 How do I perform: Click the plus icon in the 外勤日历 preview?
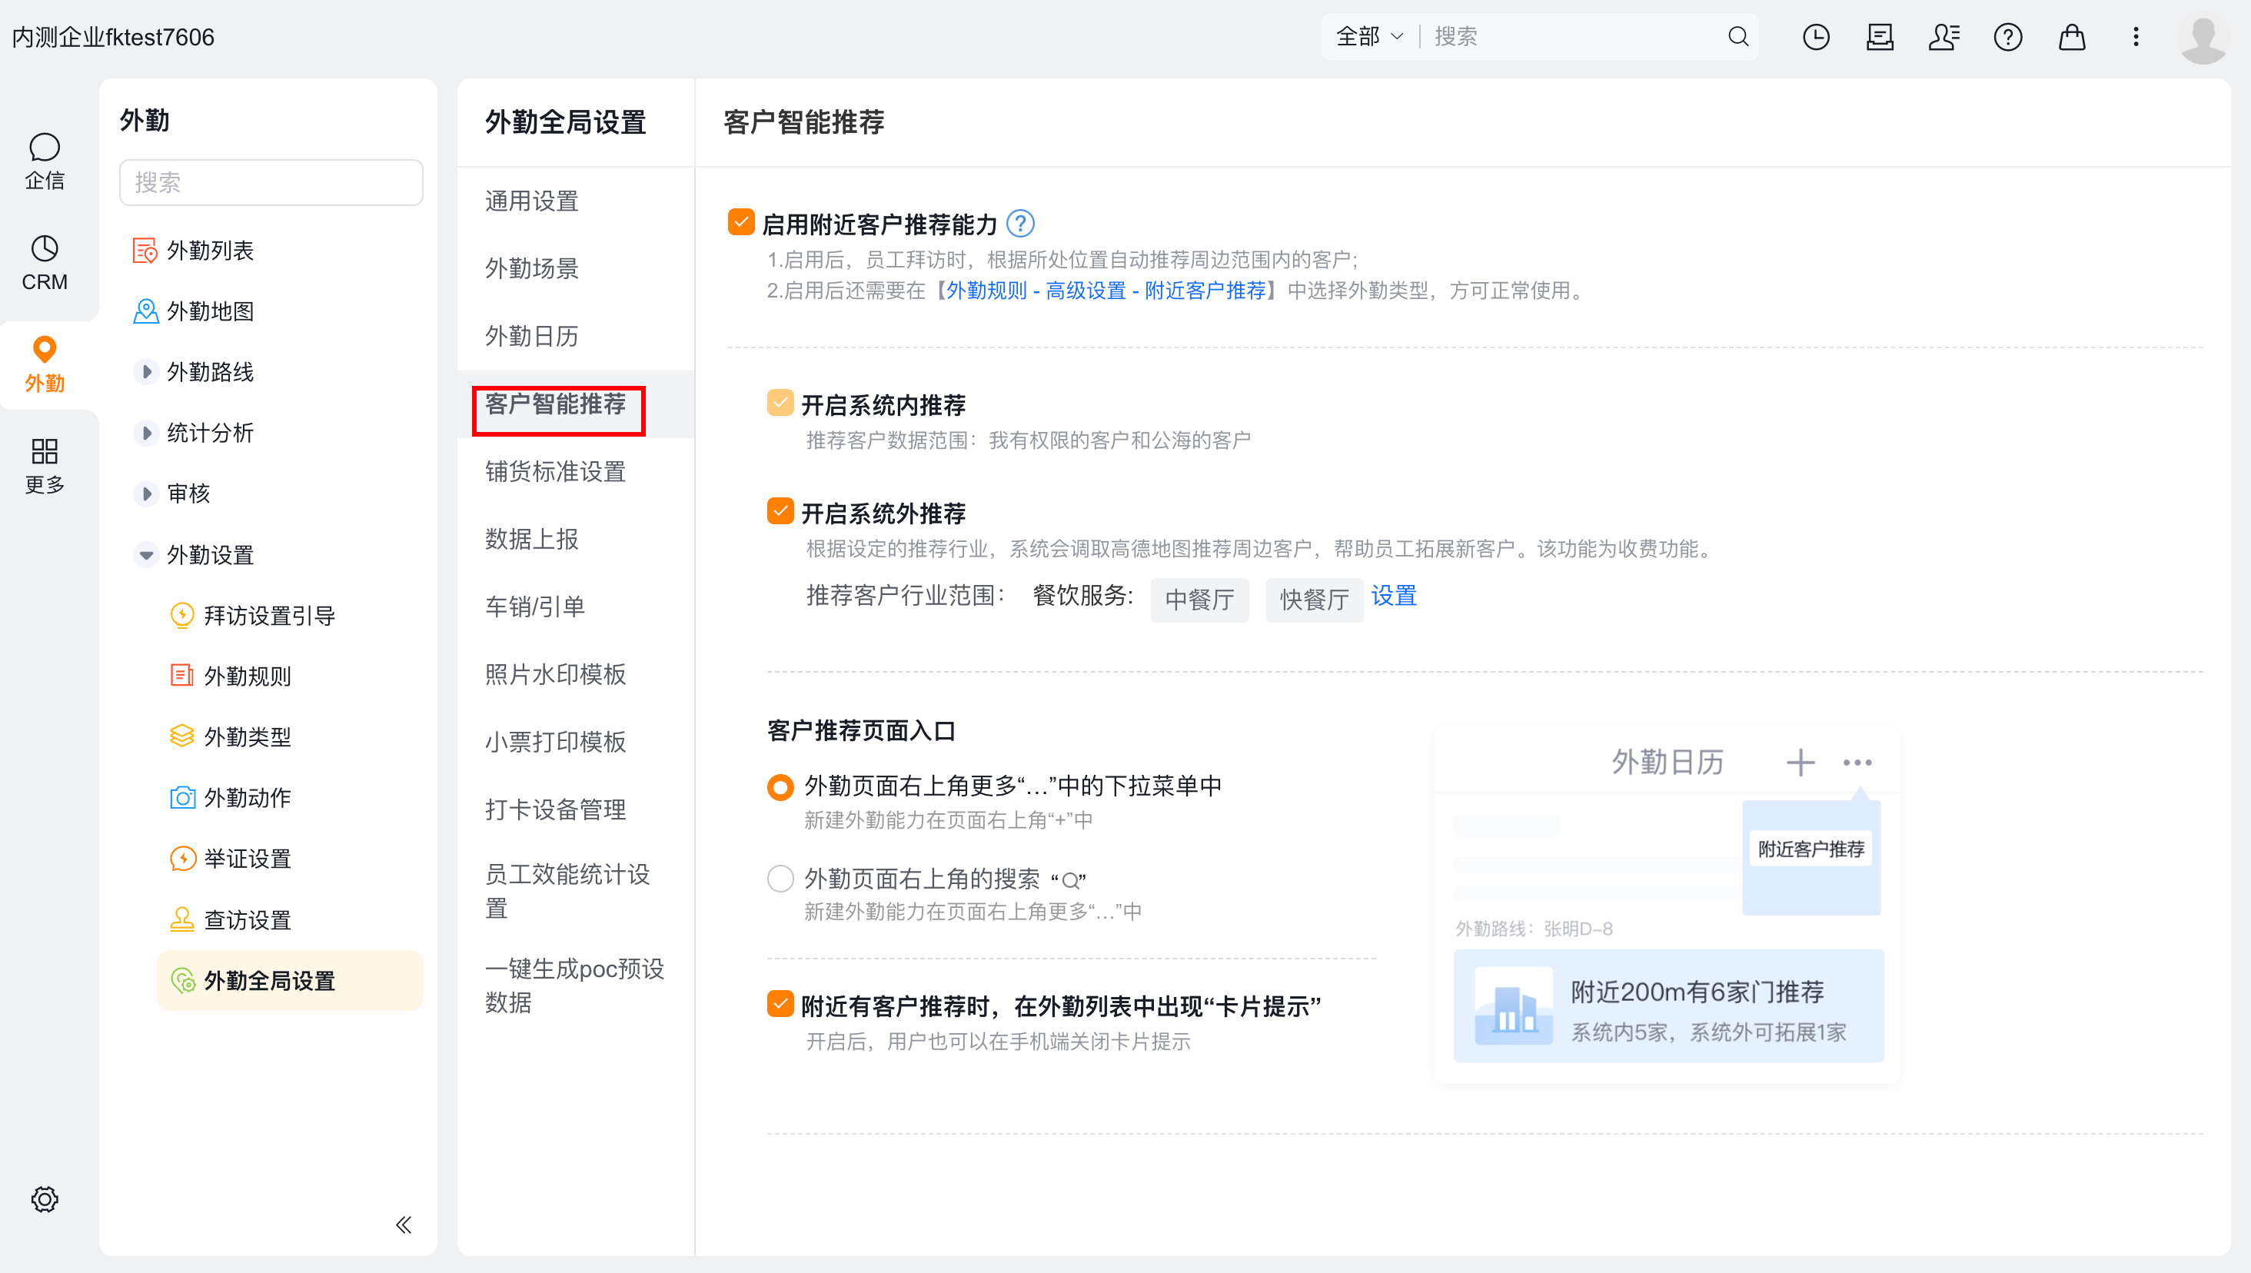click(x=1800, y=762)
